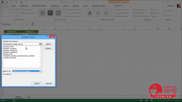The height and width of the screenshot is (102, 182).
Task: Close the Asignar macro dialog
Action: click(x=52, y=37)
